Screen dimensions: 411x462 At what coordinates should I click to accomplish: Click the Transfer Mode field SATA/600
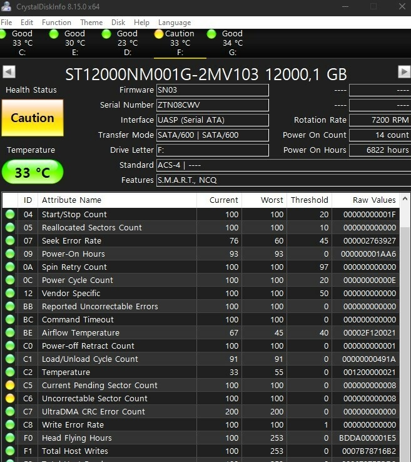(212, 135)
